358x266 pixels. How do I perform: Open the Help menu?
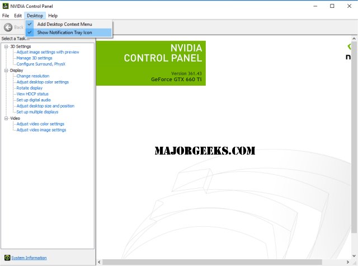coord(53,16)
